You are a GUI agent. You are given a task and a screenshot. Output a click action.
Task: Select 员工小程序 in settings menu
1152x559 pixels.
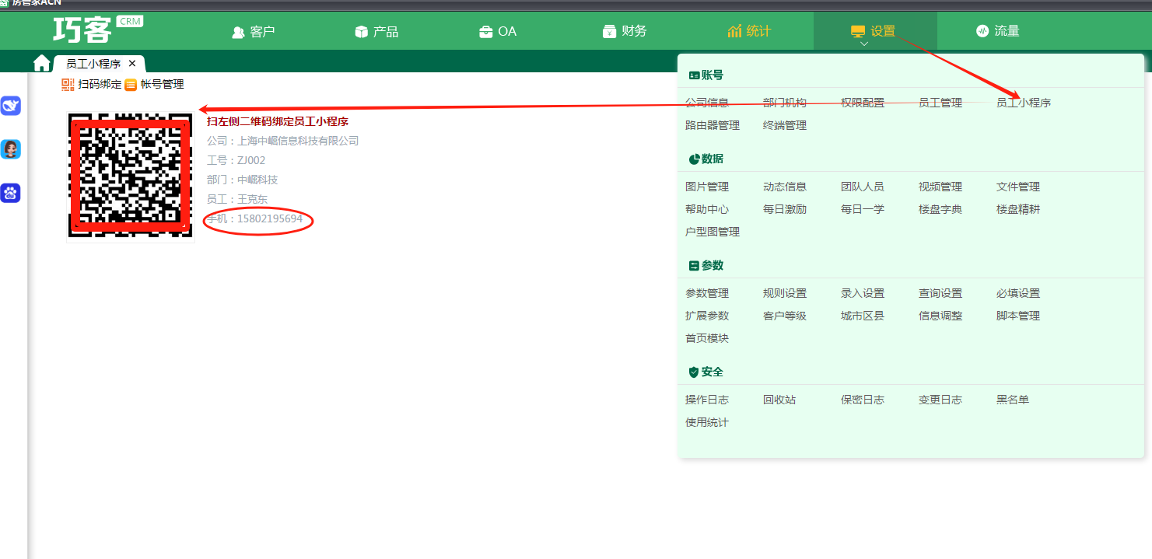click(x=1023, y=103)
